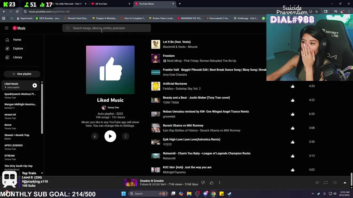Click the magnifier icon in the search bar
353x198 pixels.
[x=68, y=28]
